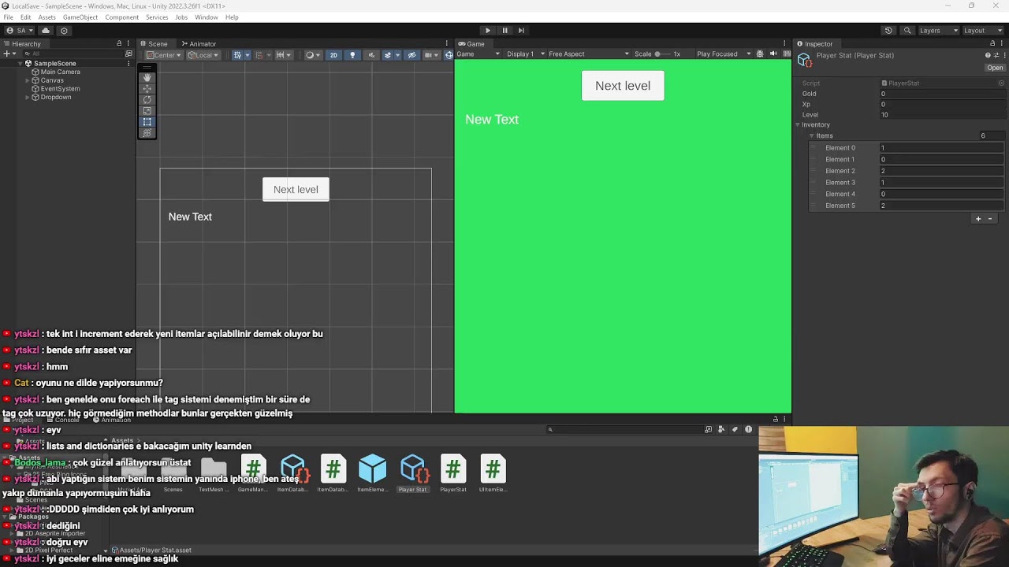Click Next level button in Game view
Screen dimensions: 1009x567
point(623,86)
